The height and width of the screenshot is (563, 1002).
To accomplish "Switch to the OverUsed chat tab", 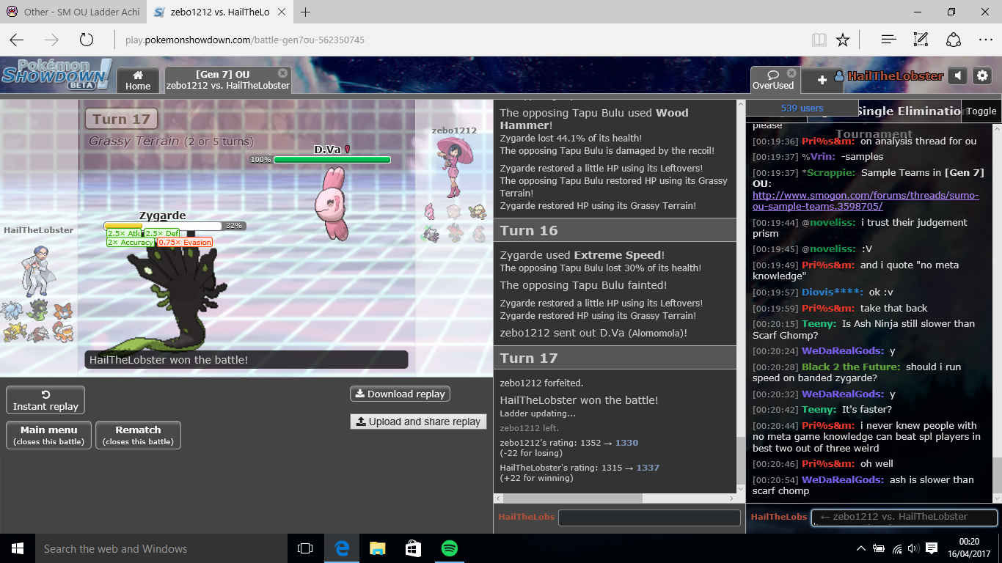I will pos(772,80).
